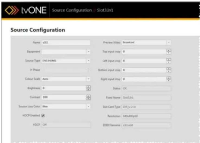
Task: Click the Fixed Name field
Action: pos(146,98)
